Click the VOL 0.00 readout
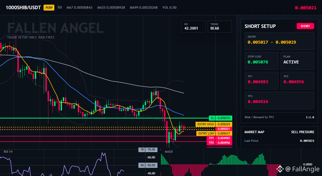This screenshot has width=322, height=176. click(169, 8)
